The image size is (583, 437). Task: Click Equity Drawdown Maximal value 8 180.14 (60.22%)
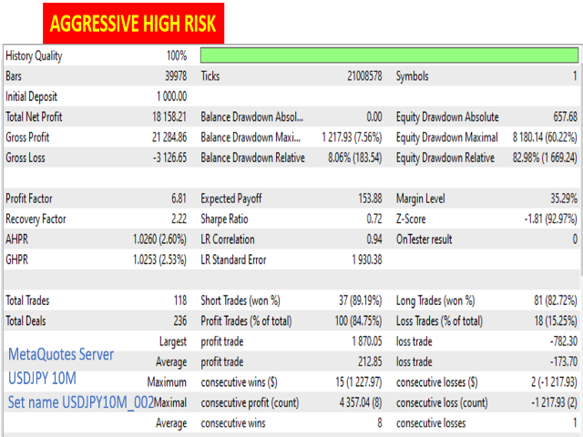545,137
